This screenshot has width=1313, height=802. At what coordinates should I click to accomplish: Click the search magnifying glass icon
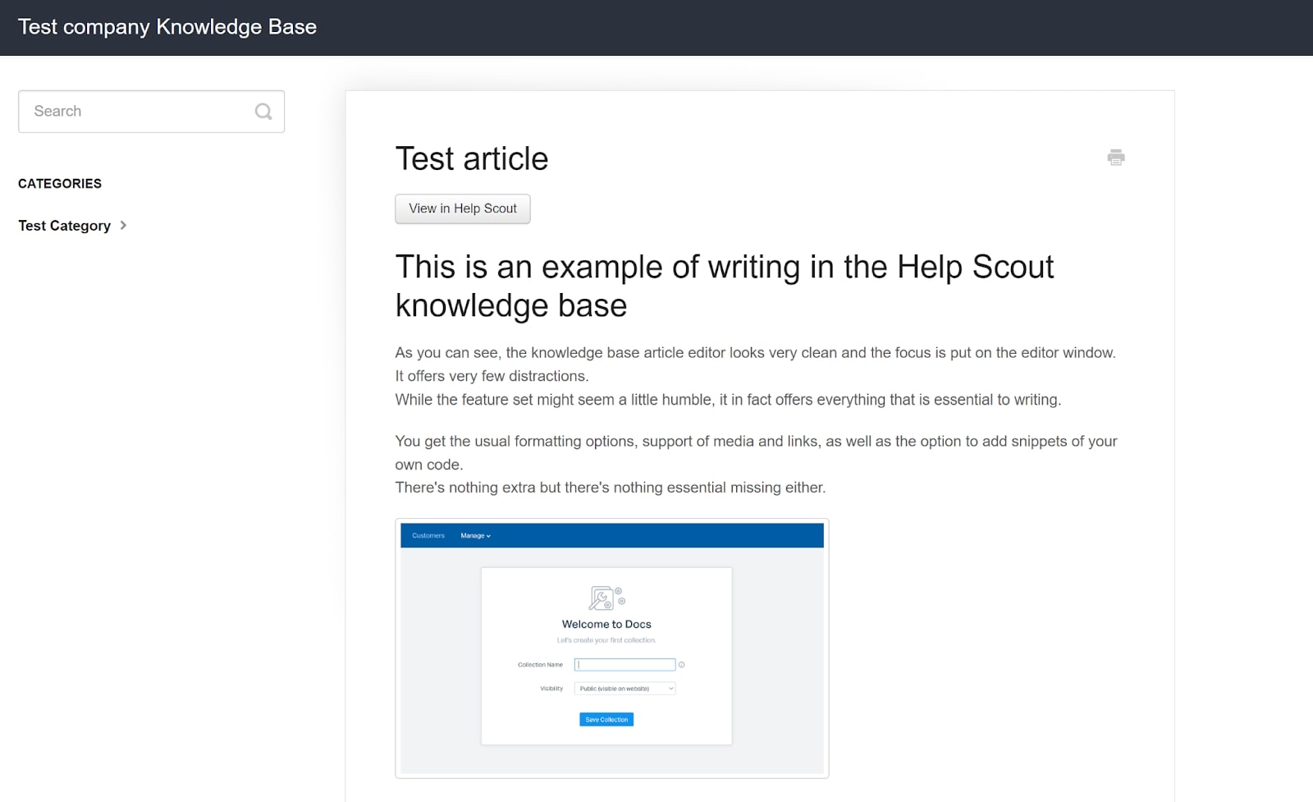pyautogui.click(x=263, y=111)
